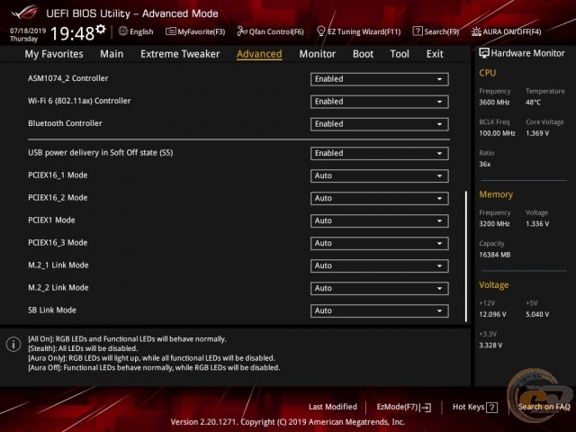Image resolution: width=576 pixels, height=432 pixels.
Task: Open PCIEX16_2 Mode dropdown
Action: 380,198
